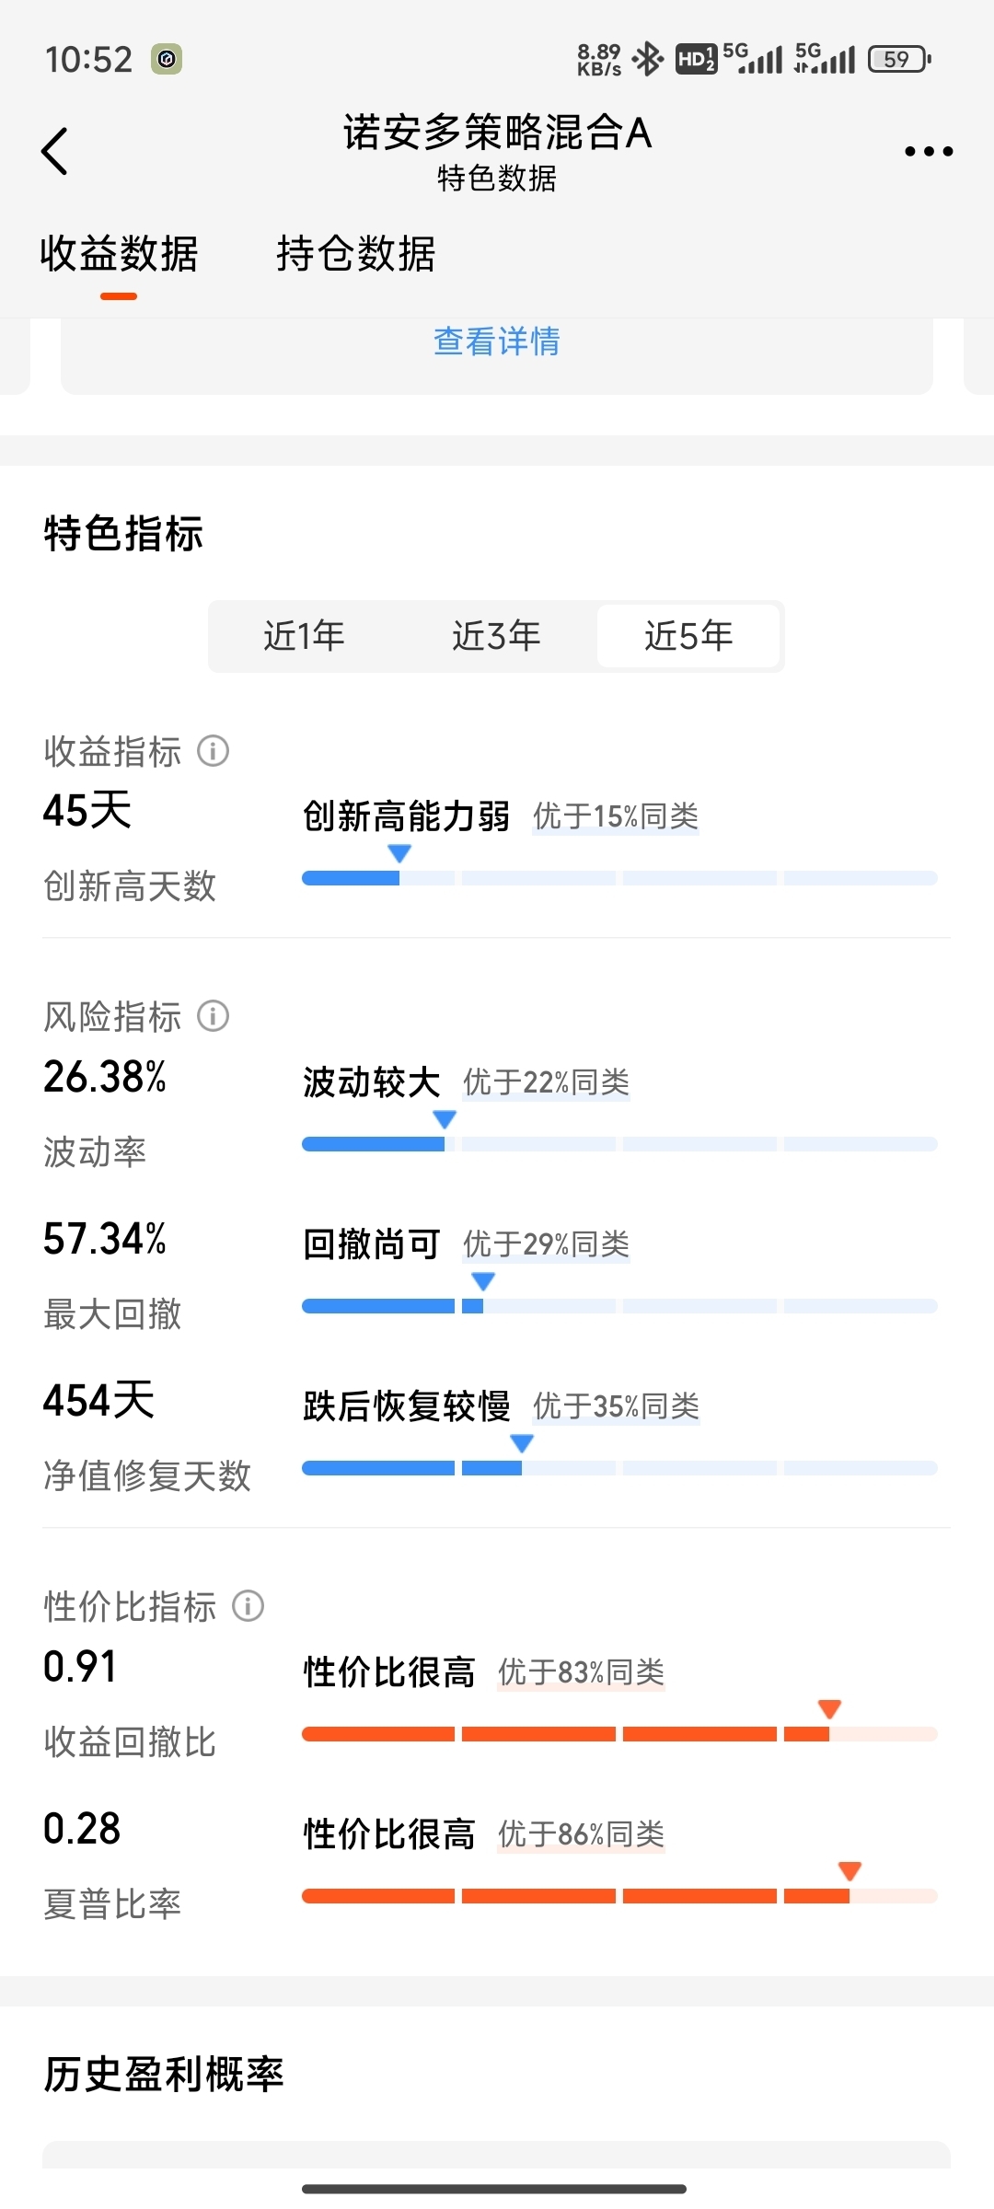Image resolution: width=994 pixels, height=2209 pixels.
Task: Tap info icon next to 风险指标
Action: [x=214, y=1016]
